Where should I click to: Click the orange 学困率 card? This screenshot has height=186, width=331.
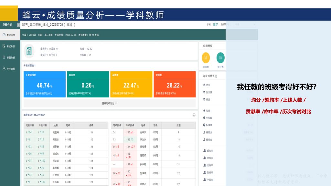coord(175,84)
